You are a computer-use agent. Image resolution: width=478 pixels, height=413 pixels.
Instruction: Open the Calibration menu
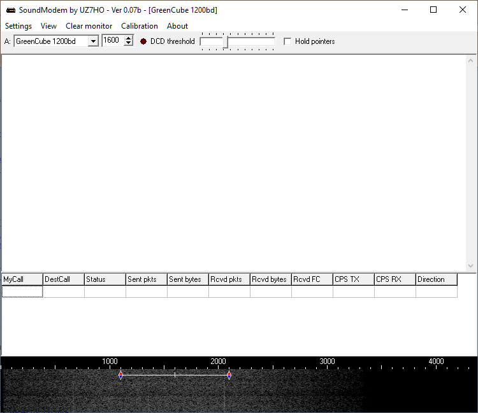point(140,26)
